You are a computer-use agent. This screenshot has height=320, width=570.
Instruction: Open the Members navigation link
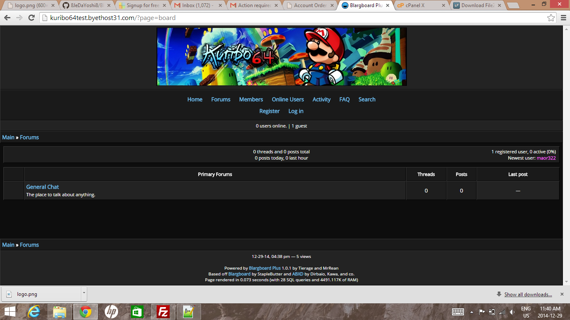click(x=251, y=100)
